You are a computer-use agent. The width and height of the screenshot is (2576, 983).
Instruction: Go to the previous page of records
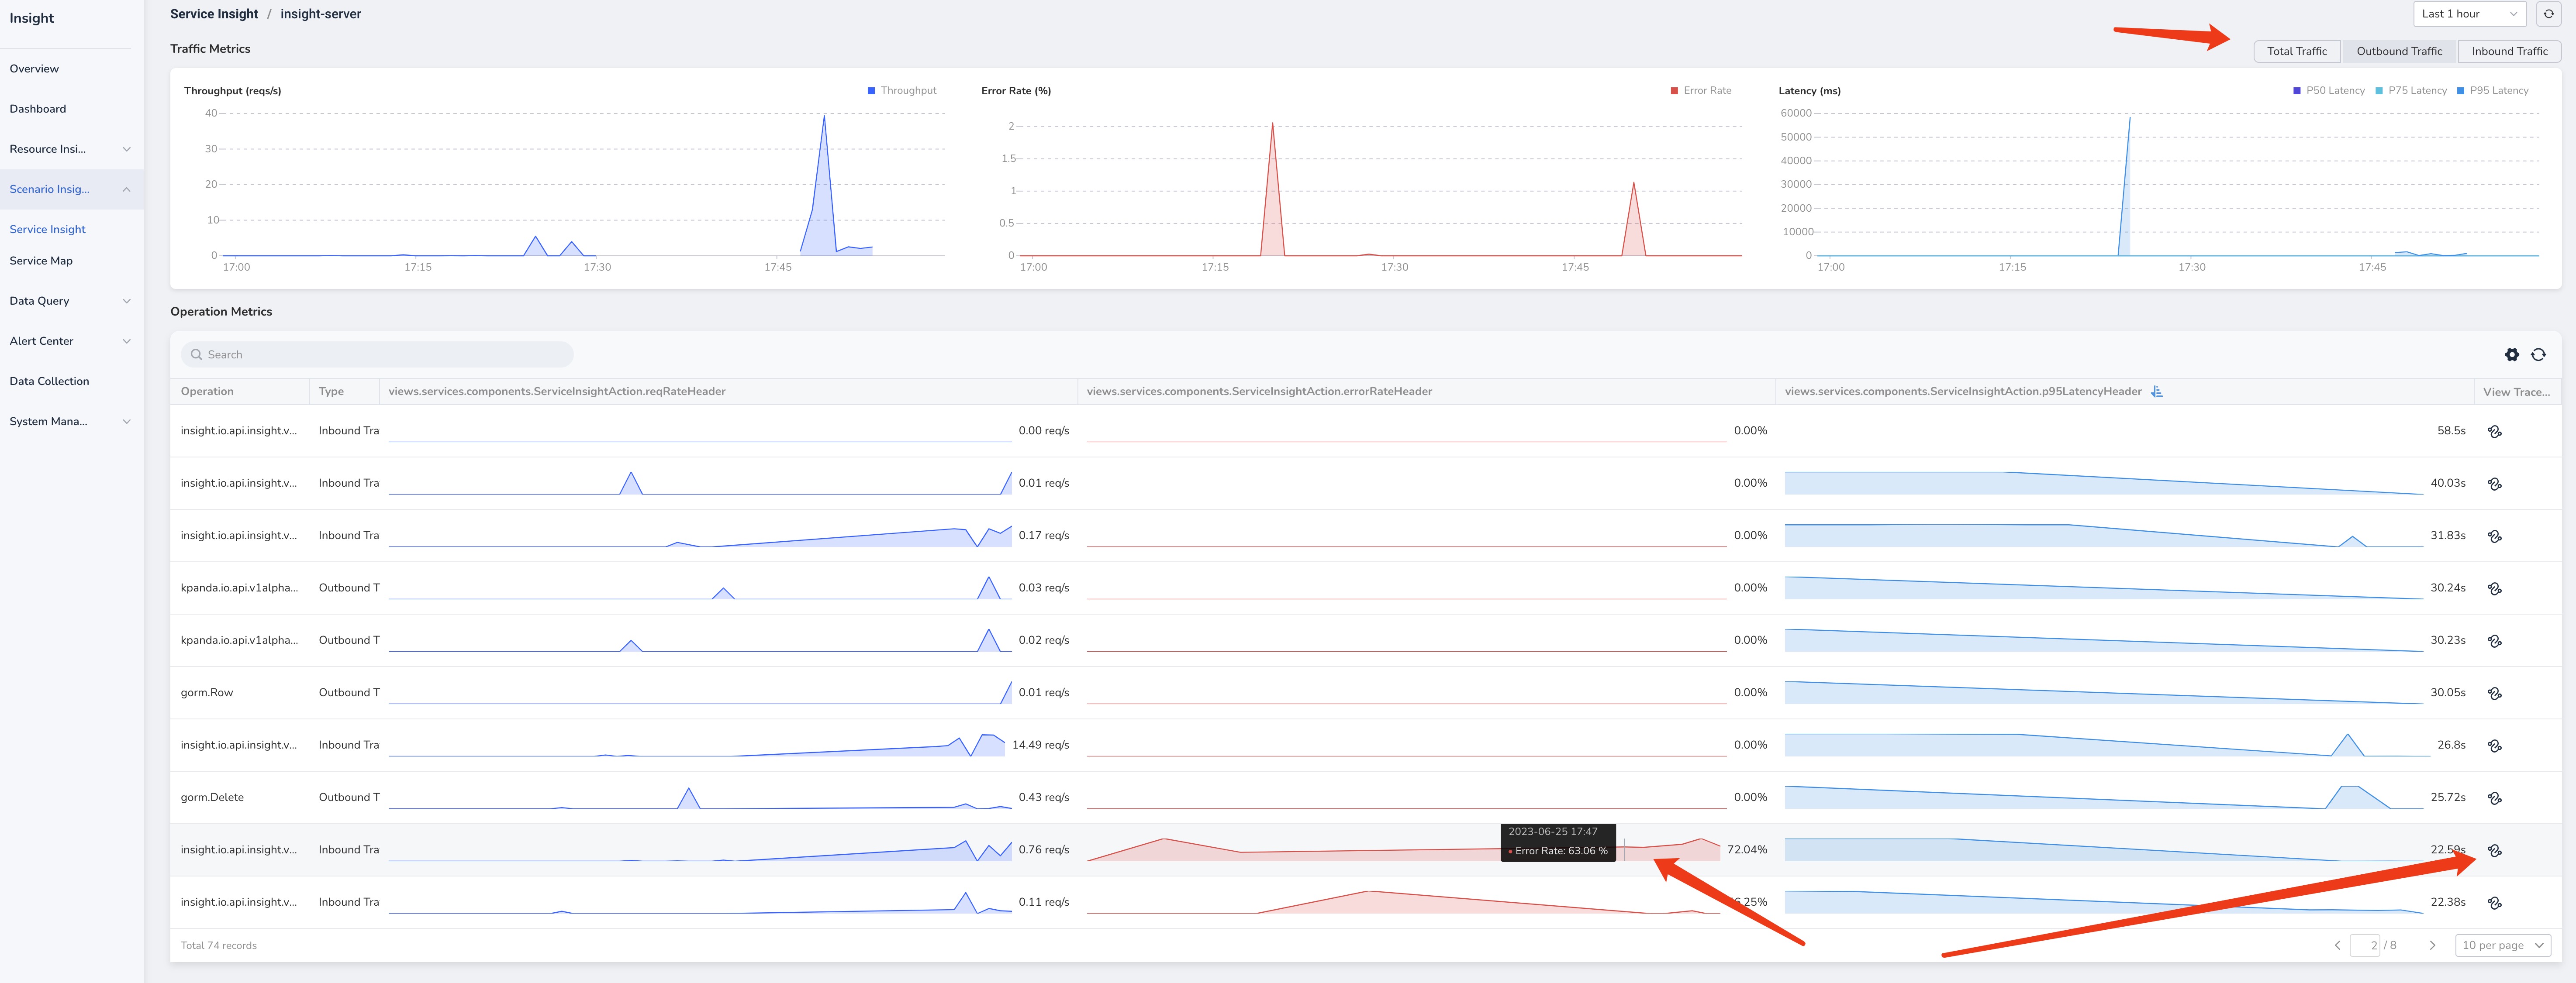2337,945
